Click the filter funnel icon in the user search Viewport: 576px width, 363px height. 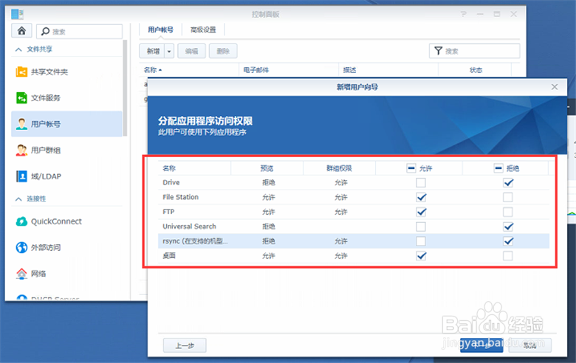coord(438,51)
